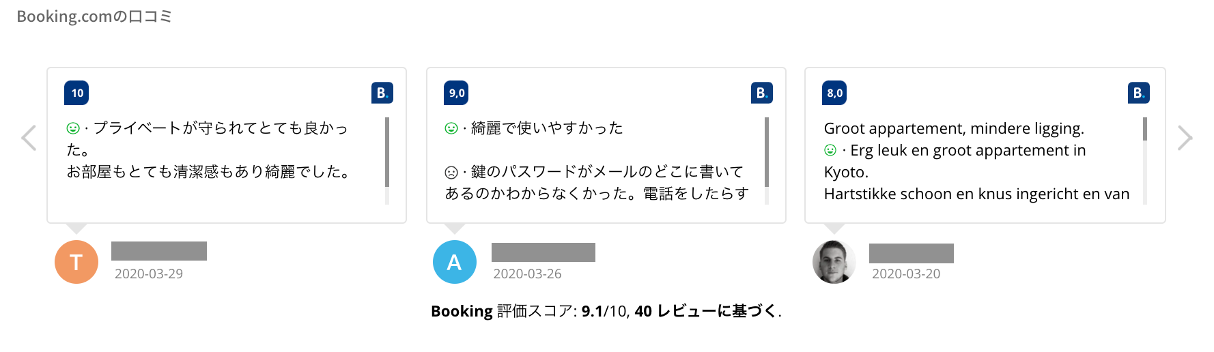
Task: Click the next review right arrow
Action: [x=1185, y=138]
